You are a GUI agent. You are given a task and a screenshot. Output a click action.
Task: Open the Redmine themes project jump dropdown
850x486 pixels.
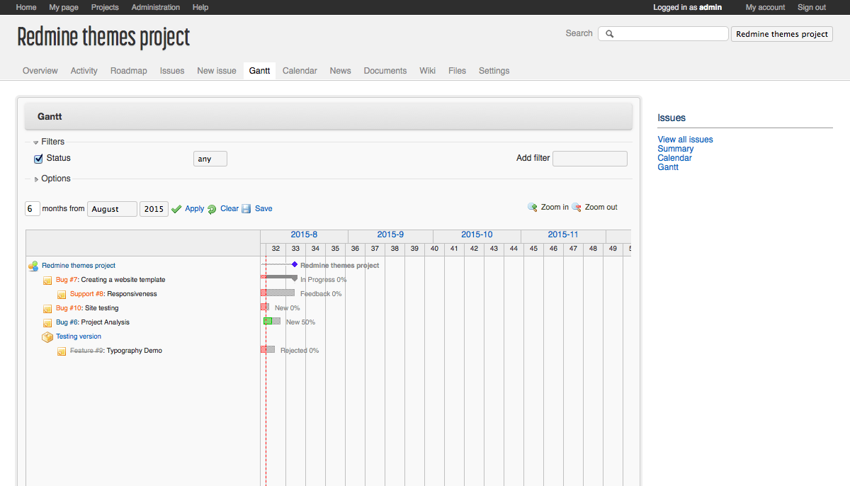782,34
